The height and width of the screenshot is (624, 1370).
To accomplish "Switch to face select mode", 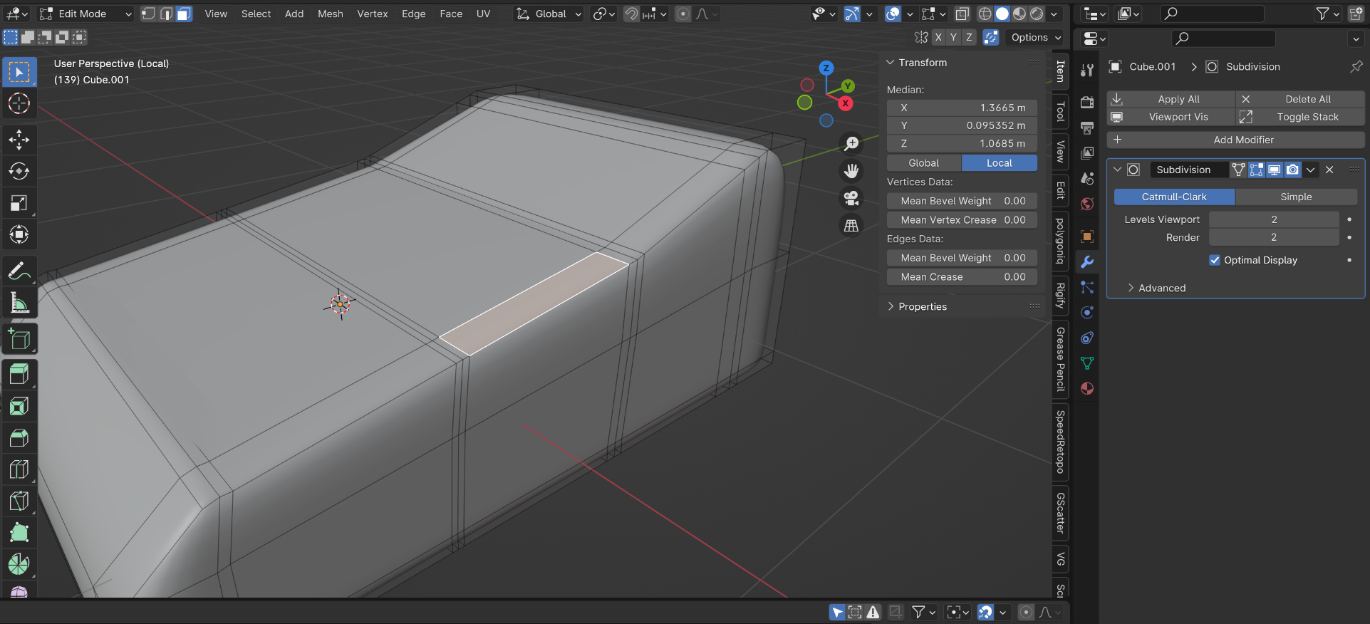I will (184, 14).
